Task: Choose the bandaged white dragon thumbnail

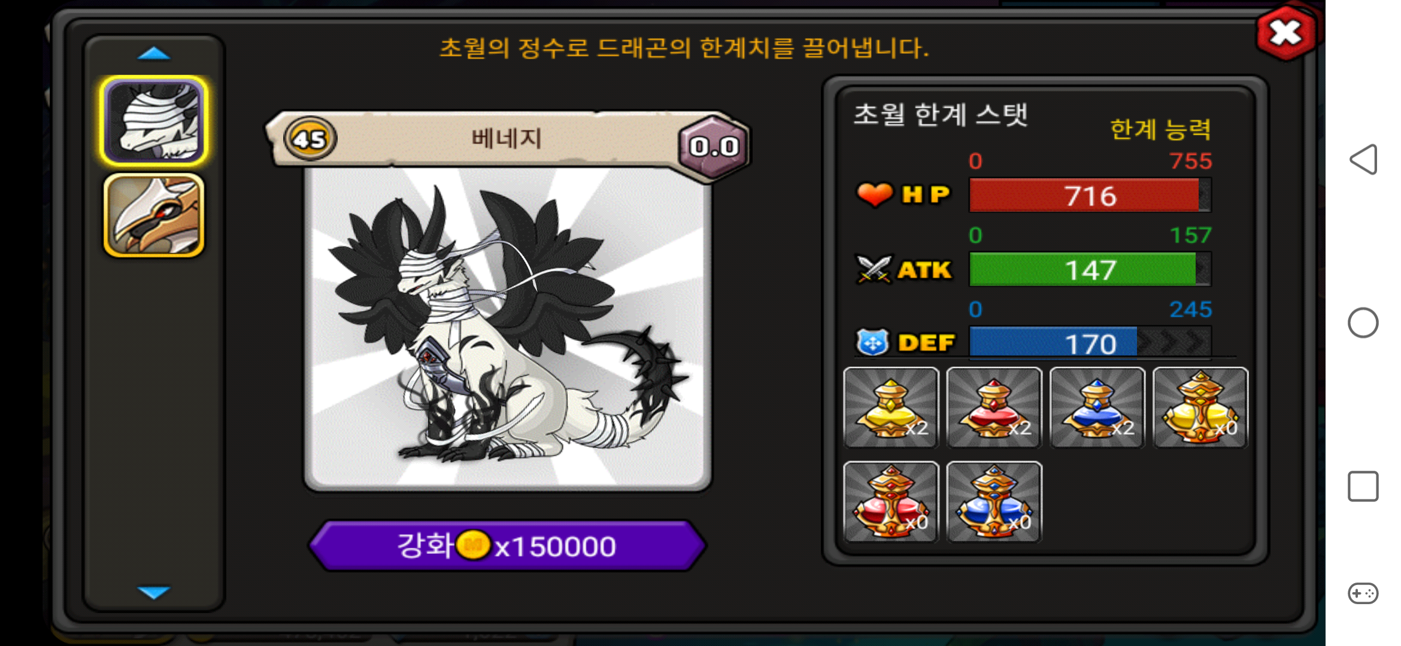Action: click(x=154, y=121)
